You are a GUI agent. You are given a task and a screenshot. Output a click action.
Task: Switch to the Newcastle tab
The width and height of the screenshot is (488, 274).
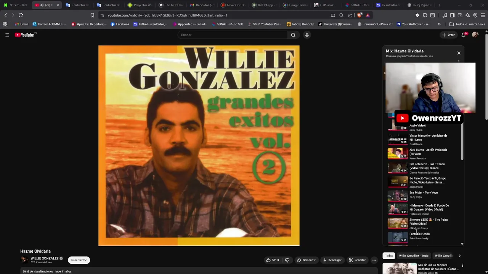(233, 5)
